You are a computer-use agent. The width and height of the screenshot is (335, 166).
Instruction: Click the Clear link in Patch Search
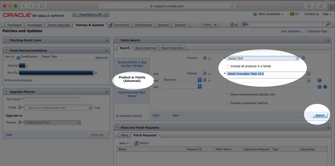(156, 115)
